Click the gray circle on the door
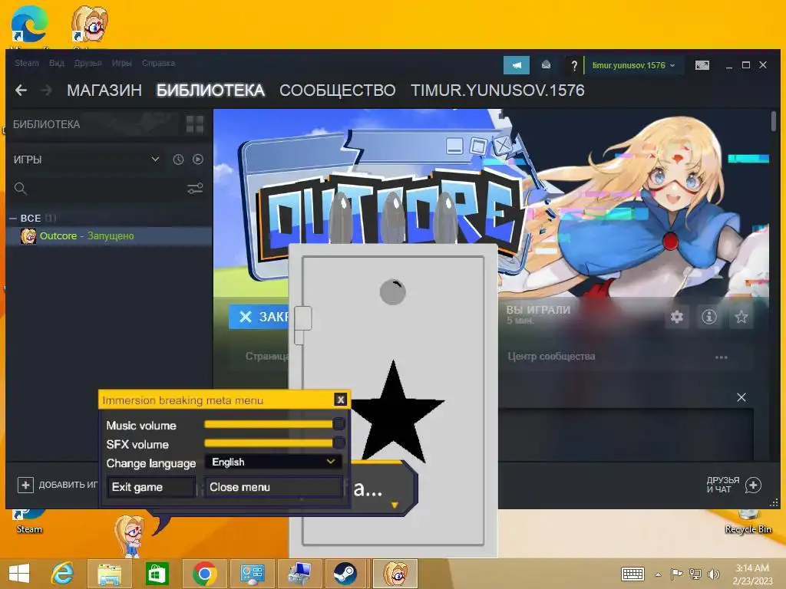The image size is (786, 589). [392, 292]
